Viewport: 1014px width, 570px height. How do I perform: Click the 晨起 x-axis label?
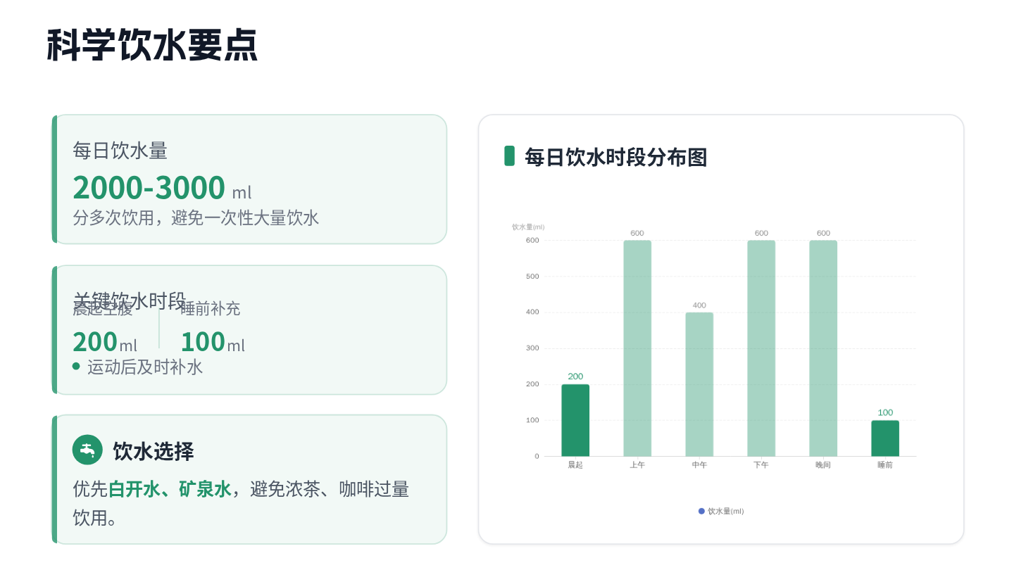(x=575, y=465)
